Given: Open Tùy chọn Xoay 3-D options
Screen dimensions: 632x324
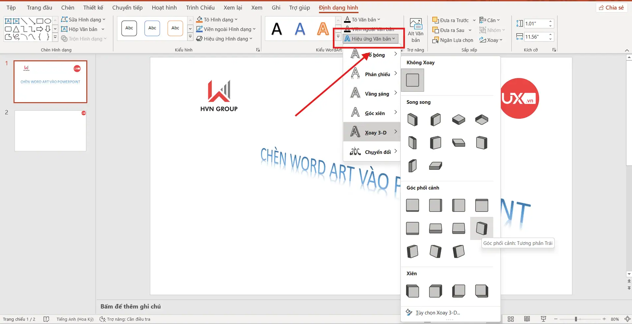Looking at the screenshot, I should (437, 312).
